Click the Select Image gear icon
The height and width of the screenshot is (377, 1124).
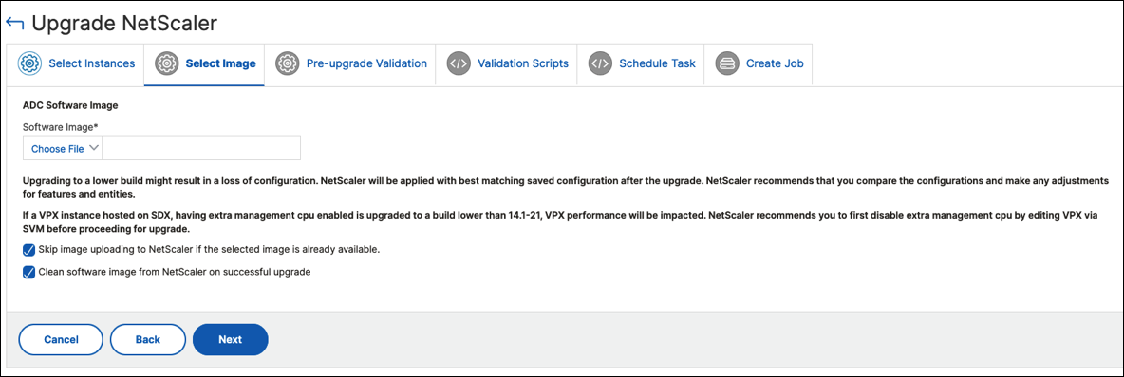[166, 63]
